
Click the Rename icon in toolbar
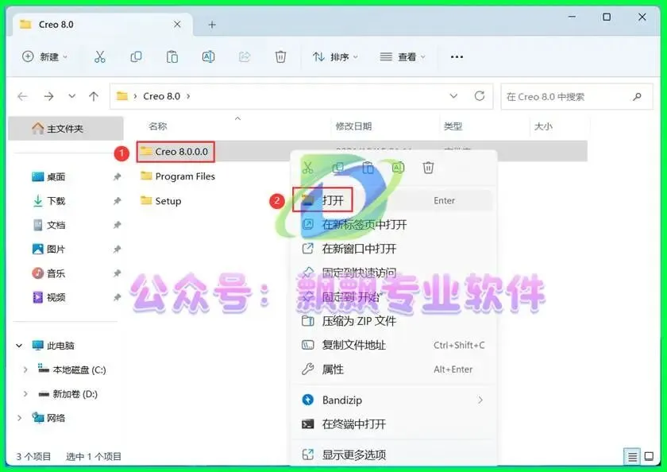pos(208,56)
